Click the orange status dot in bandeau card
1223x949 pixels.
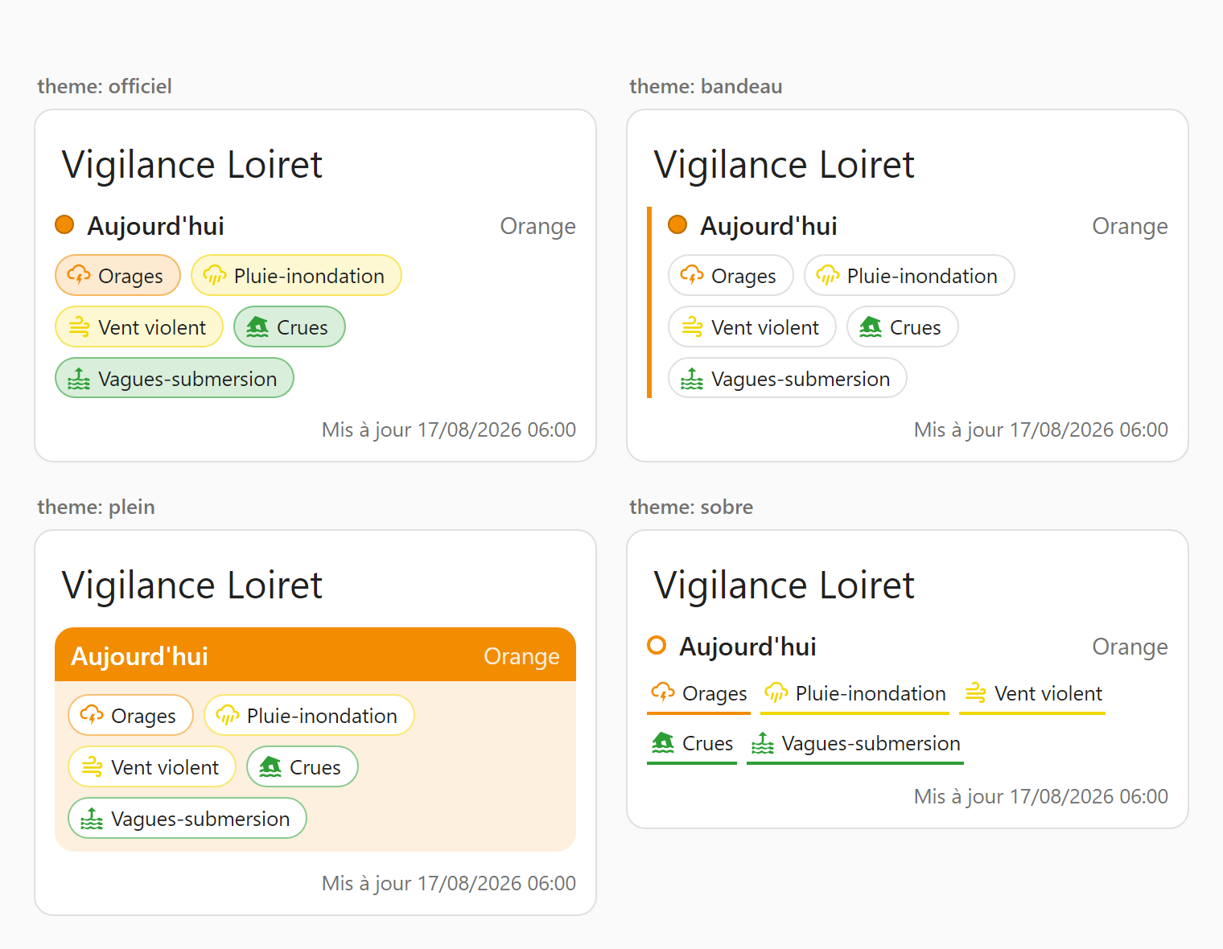coord(677,225)
